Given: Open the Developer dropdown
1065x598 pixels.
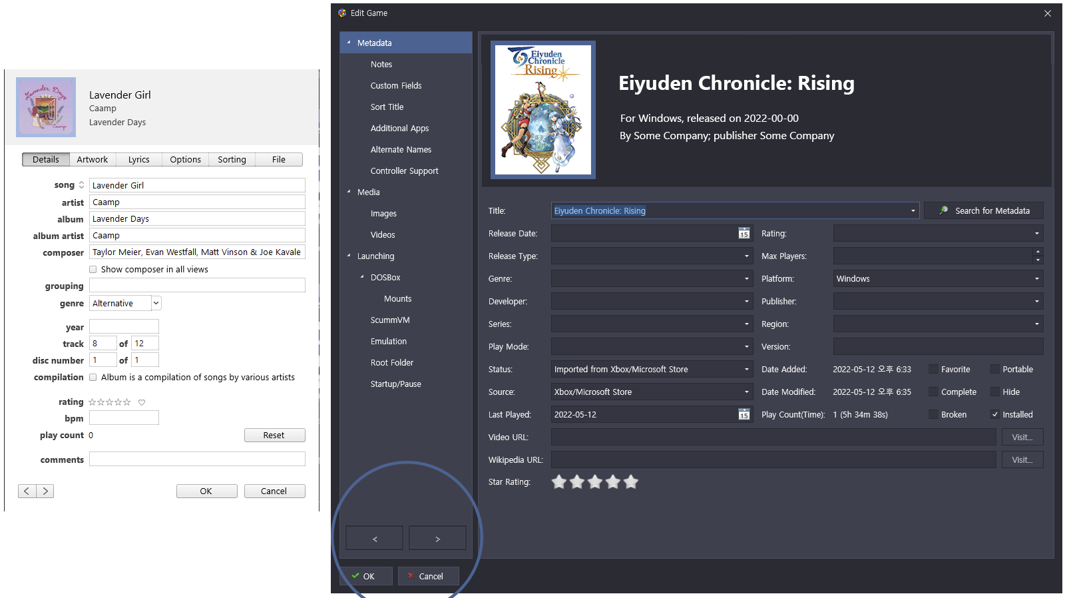Looking at the screenshot, I should tap(746, 302).
